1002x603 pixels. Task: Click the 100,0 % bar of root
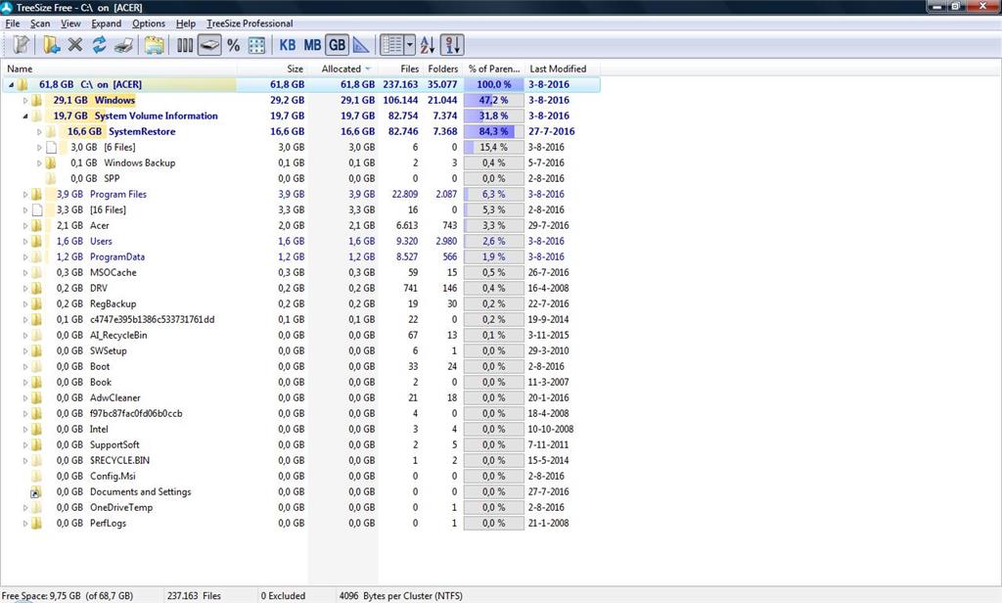[493, 84]
